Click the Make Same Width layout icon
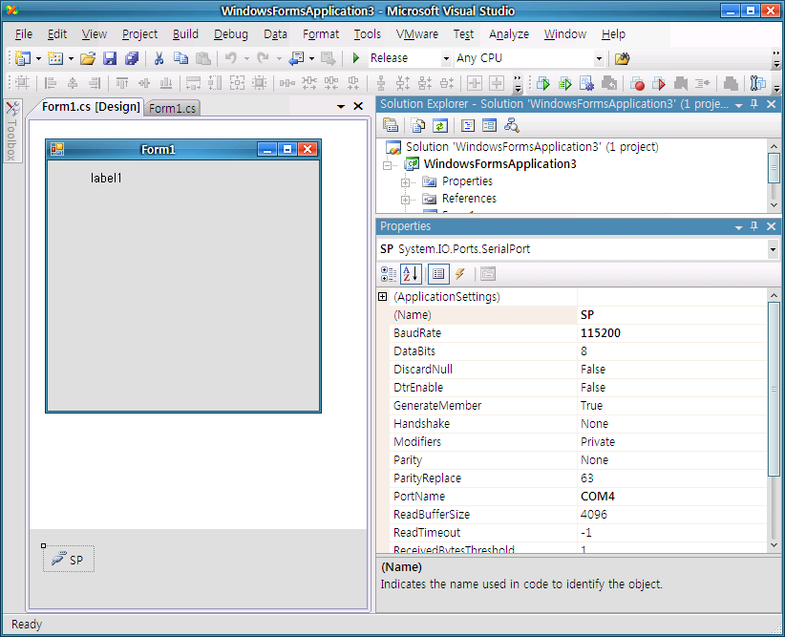The height and width of the screenshot is (637, 785). click(x=193, y=83)
